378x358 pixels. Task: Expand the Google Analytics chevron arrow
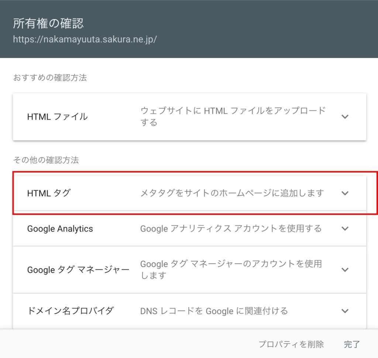click(345, 228)
